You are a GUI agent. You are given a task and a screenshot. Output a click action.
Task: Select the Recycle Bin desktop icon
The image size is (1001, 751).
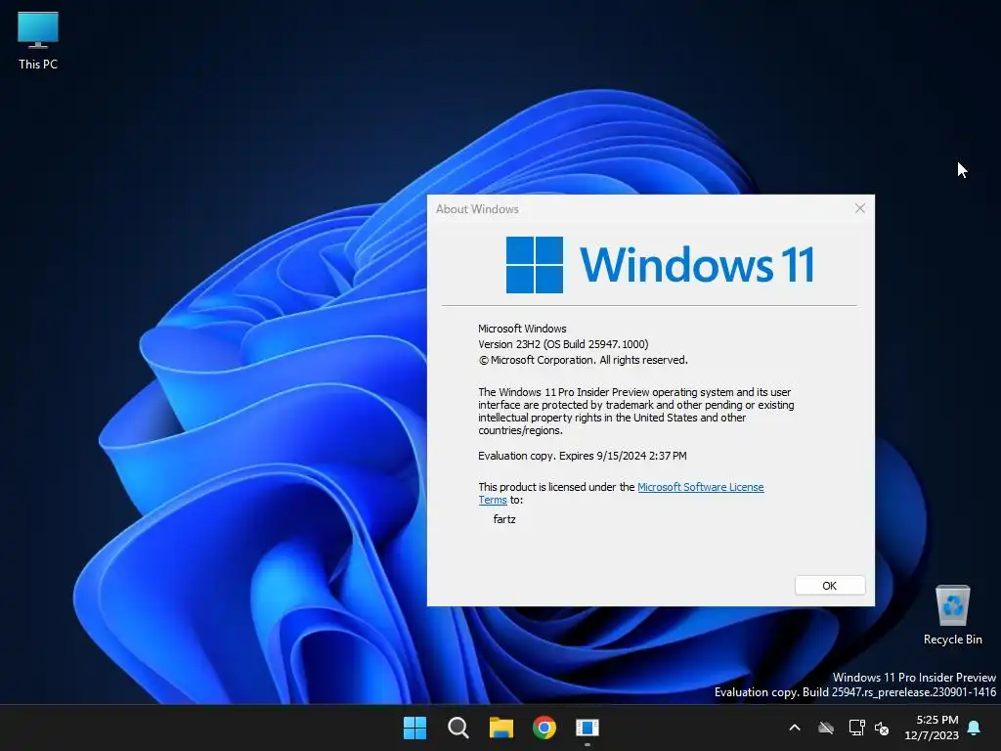pyautogui.click(x=952, y=615)
